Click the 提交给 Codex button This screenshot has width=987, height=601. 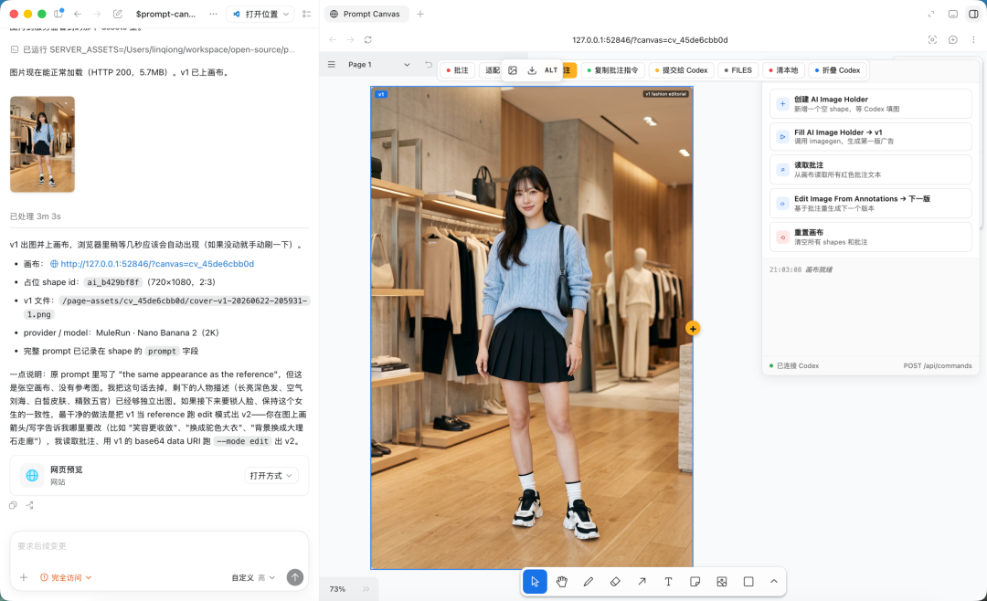point(681,70)
